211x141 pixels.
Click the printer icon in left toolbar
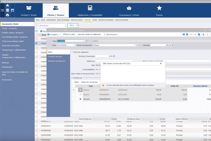(x=8, y=15)
